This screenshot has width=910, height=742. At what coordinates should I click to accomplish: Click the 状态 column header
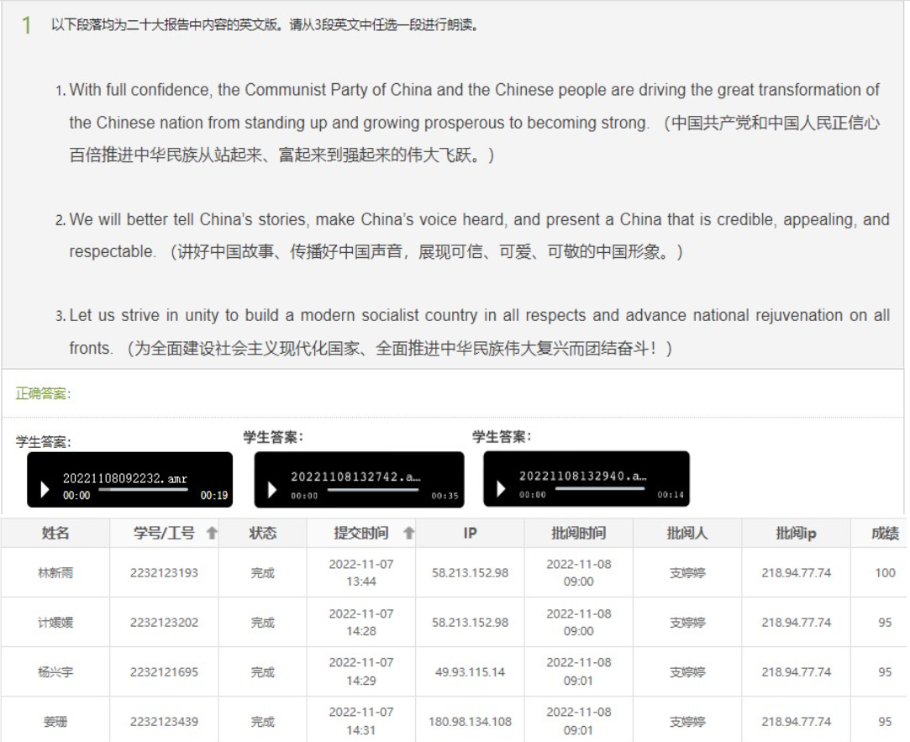coord(262,533)
